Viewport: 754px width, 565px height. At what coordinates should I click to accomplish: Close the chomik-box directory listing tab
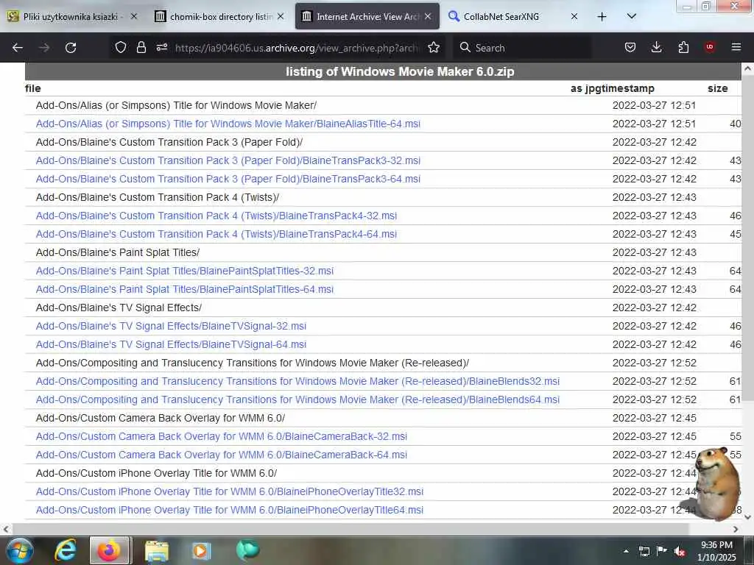coord(281,16)
